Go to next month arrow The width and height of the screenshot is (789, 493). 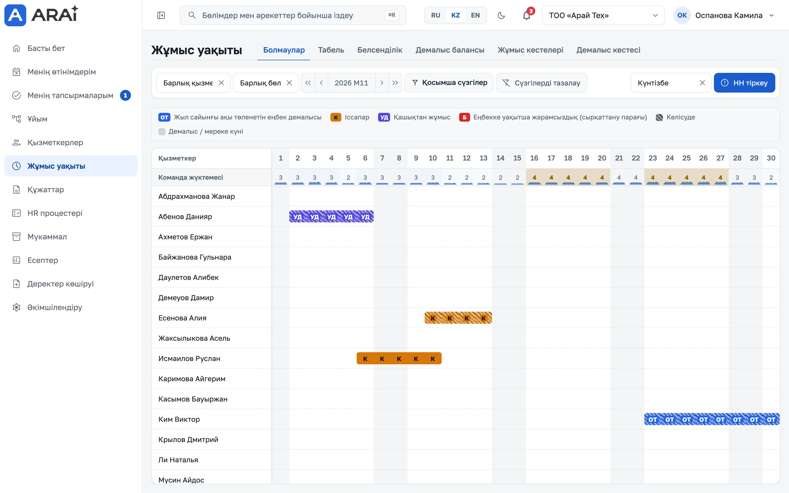pyautogui.click(x=382, y=83)
